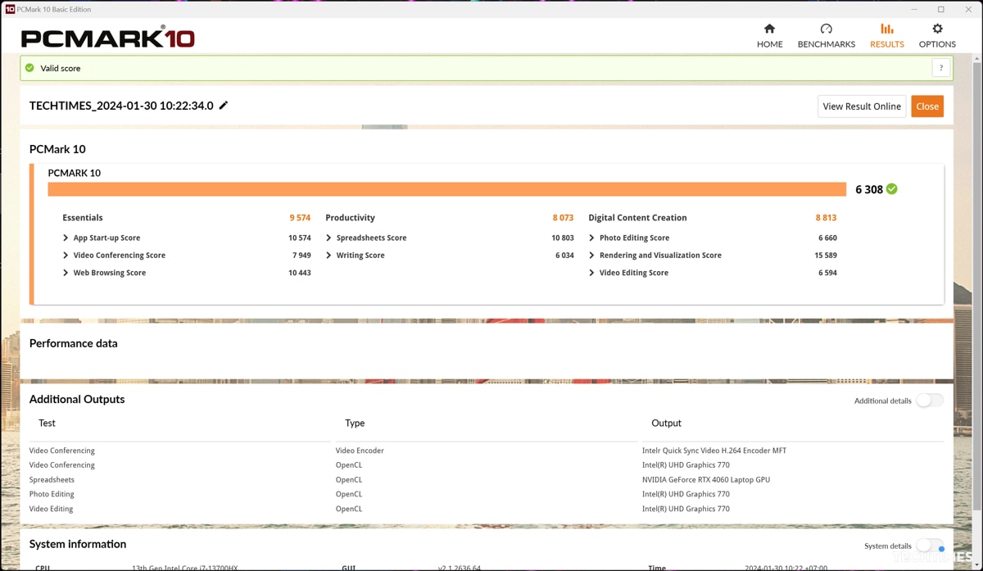Maximize the PCMark 10 window
Image resolution: width=983 pixels, height=571 pixels.
(941, 9)
